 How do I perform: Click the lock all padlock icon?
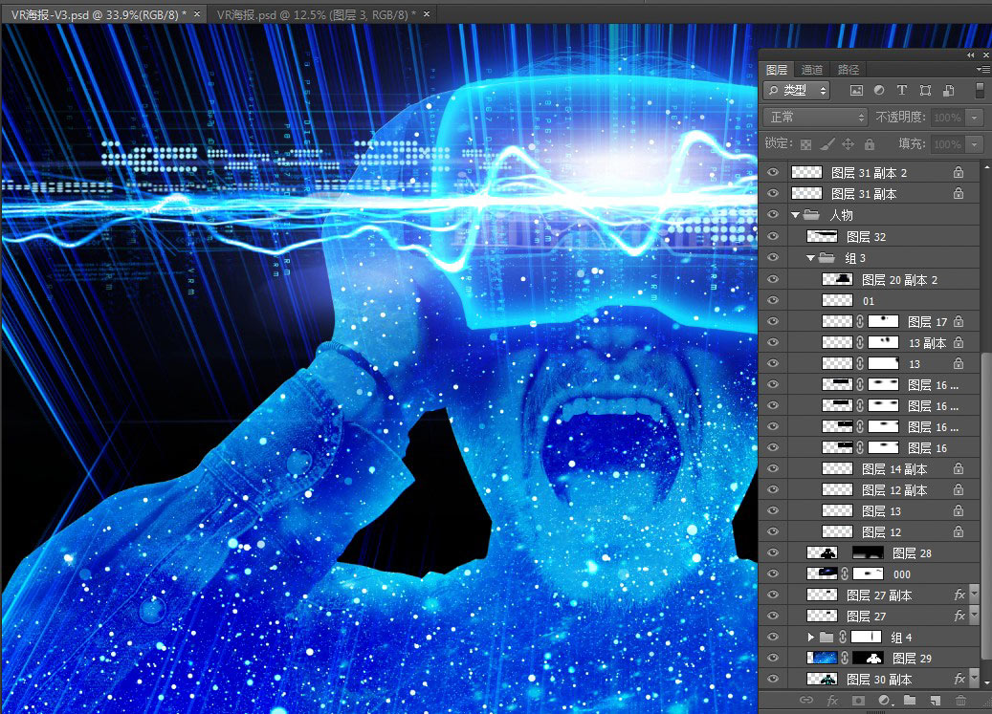[870, 144]
